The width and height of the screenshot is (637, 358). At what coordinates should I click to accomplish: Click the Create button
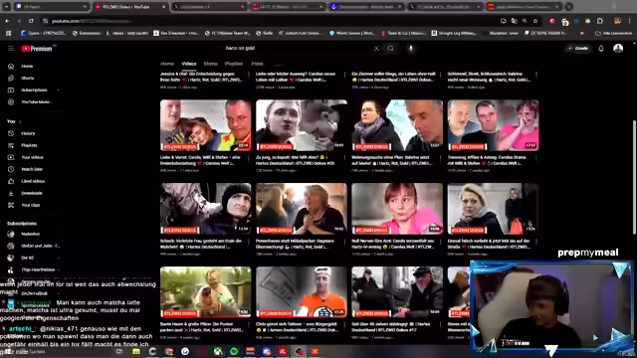click(x=578, y=49)
